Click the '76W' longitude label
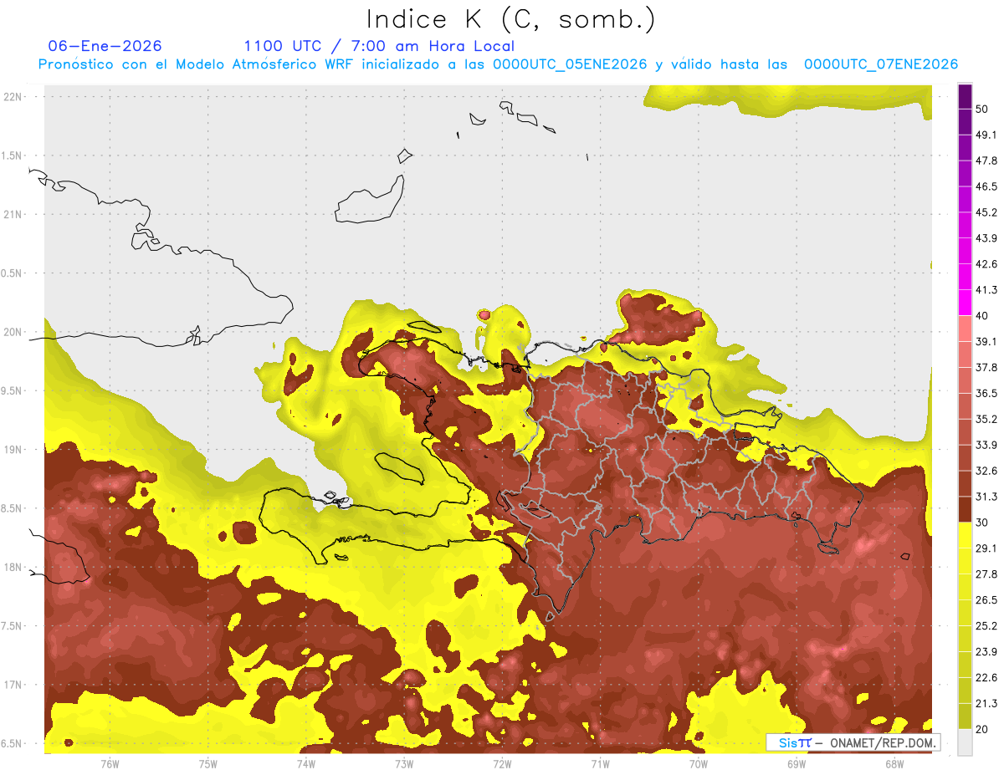1004x775 pixels. point(110,764)
